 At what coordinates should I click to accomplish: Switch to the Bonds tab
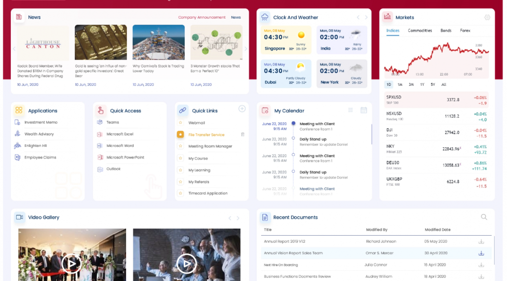pyautogui.click(x=446, y=31)
